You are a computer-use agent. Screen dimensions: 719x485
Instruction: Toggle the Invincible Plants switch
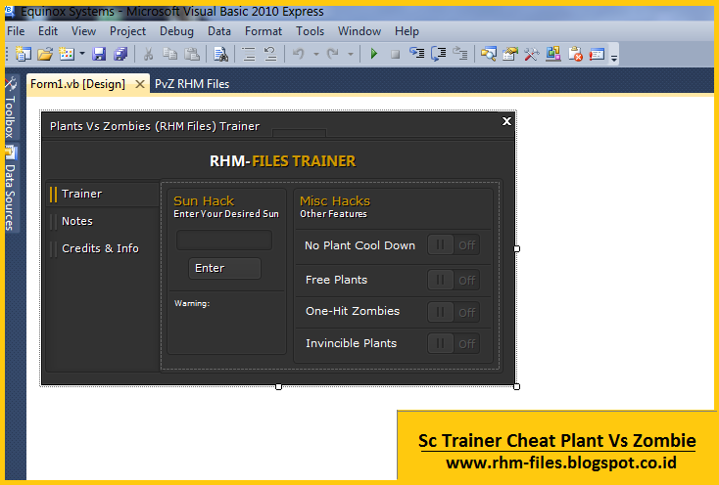pos(454,343)
